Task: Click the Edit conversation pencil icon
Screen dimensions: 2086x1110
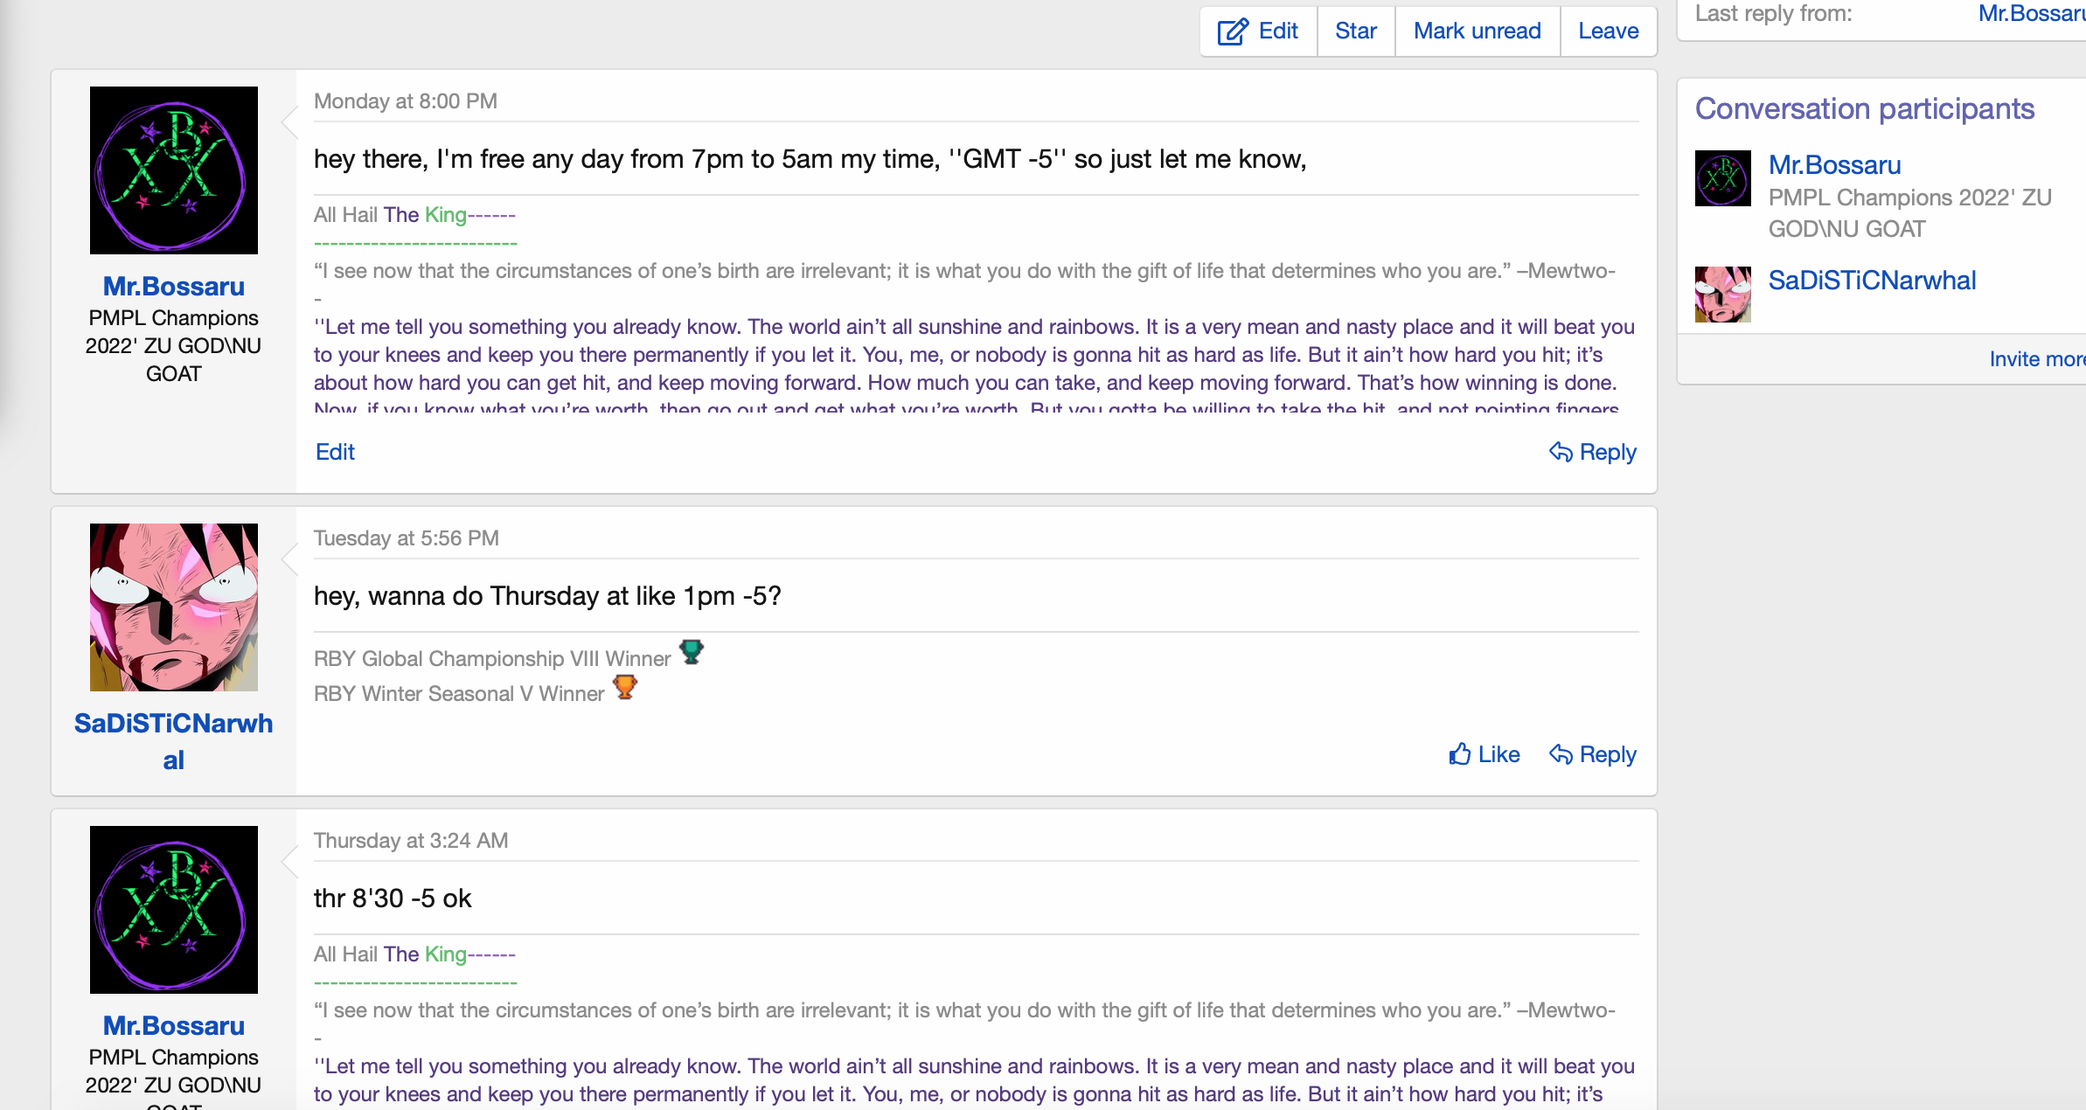Action: pos(1233,31)
